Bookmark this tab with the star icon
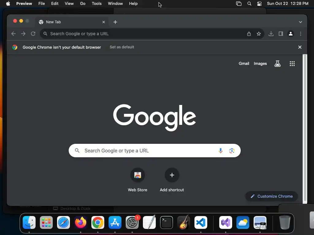314x235 pixels. (259, 34)
